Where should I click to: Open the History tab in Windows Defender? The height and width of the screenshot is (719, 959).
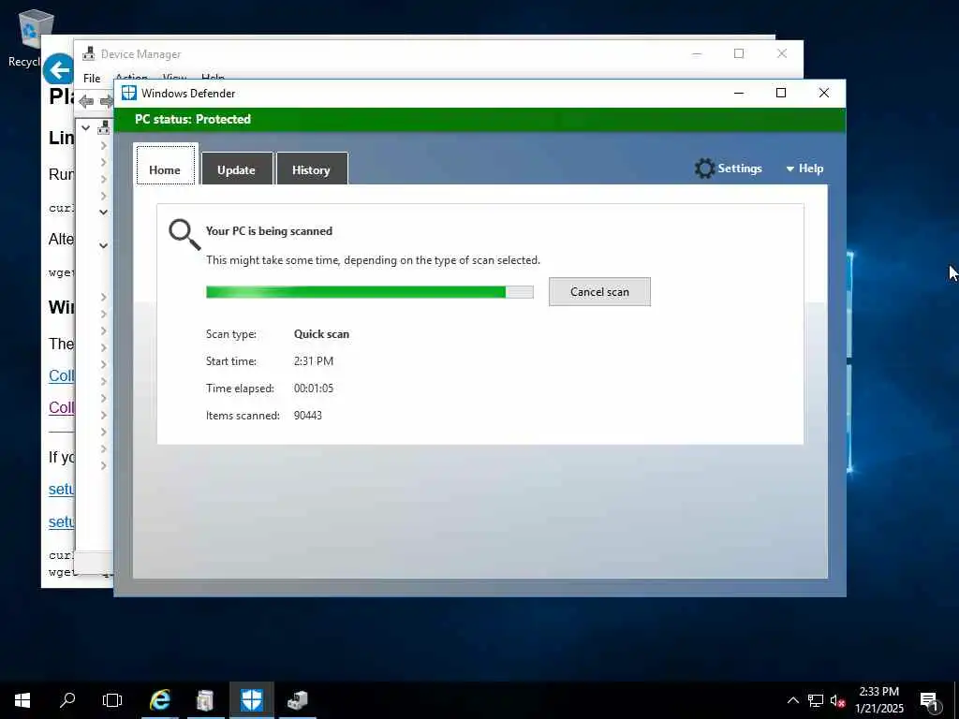tap(311, 169)
